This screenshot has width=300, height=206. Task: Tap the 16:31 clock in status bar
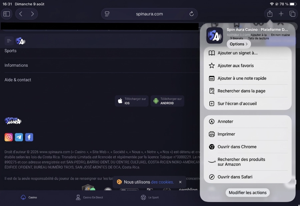[7, 4]
